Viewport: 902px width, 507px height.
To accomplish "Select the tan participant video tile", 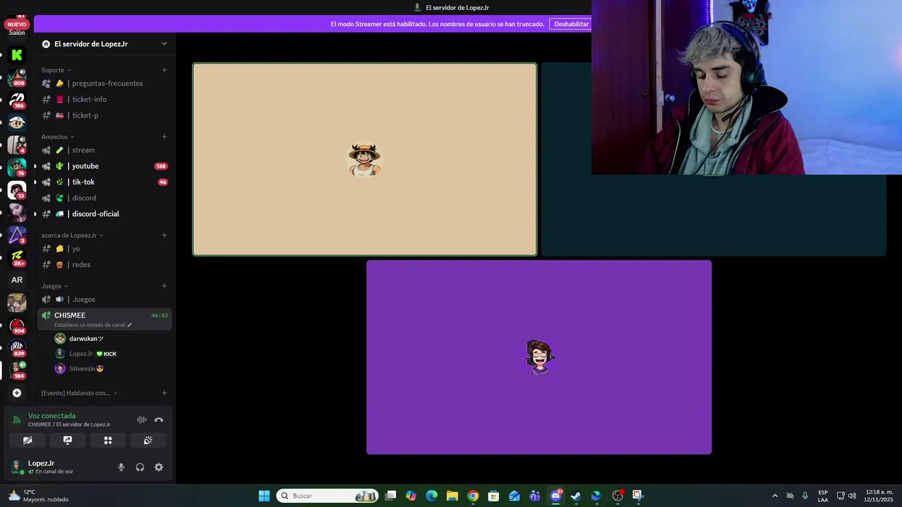I will tap(365, 160).
